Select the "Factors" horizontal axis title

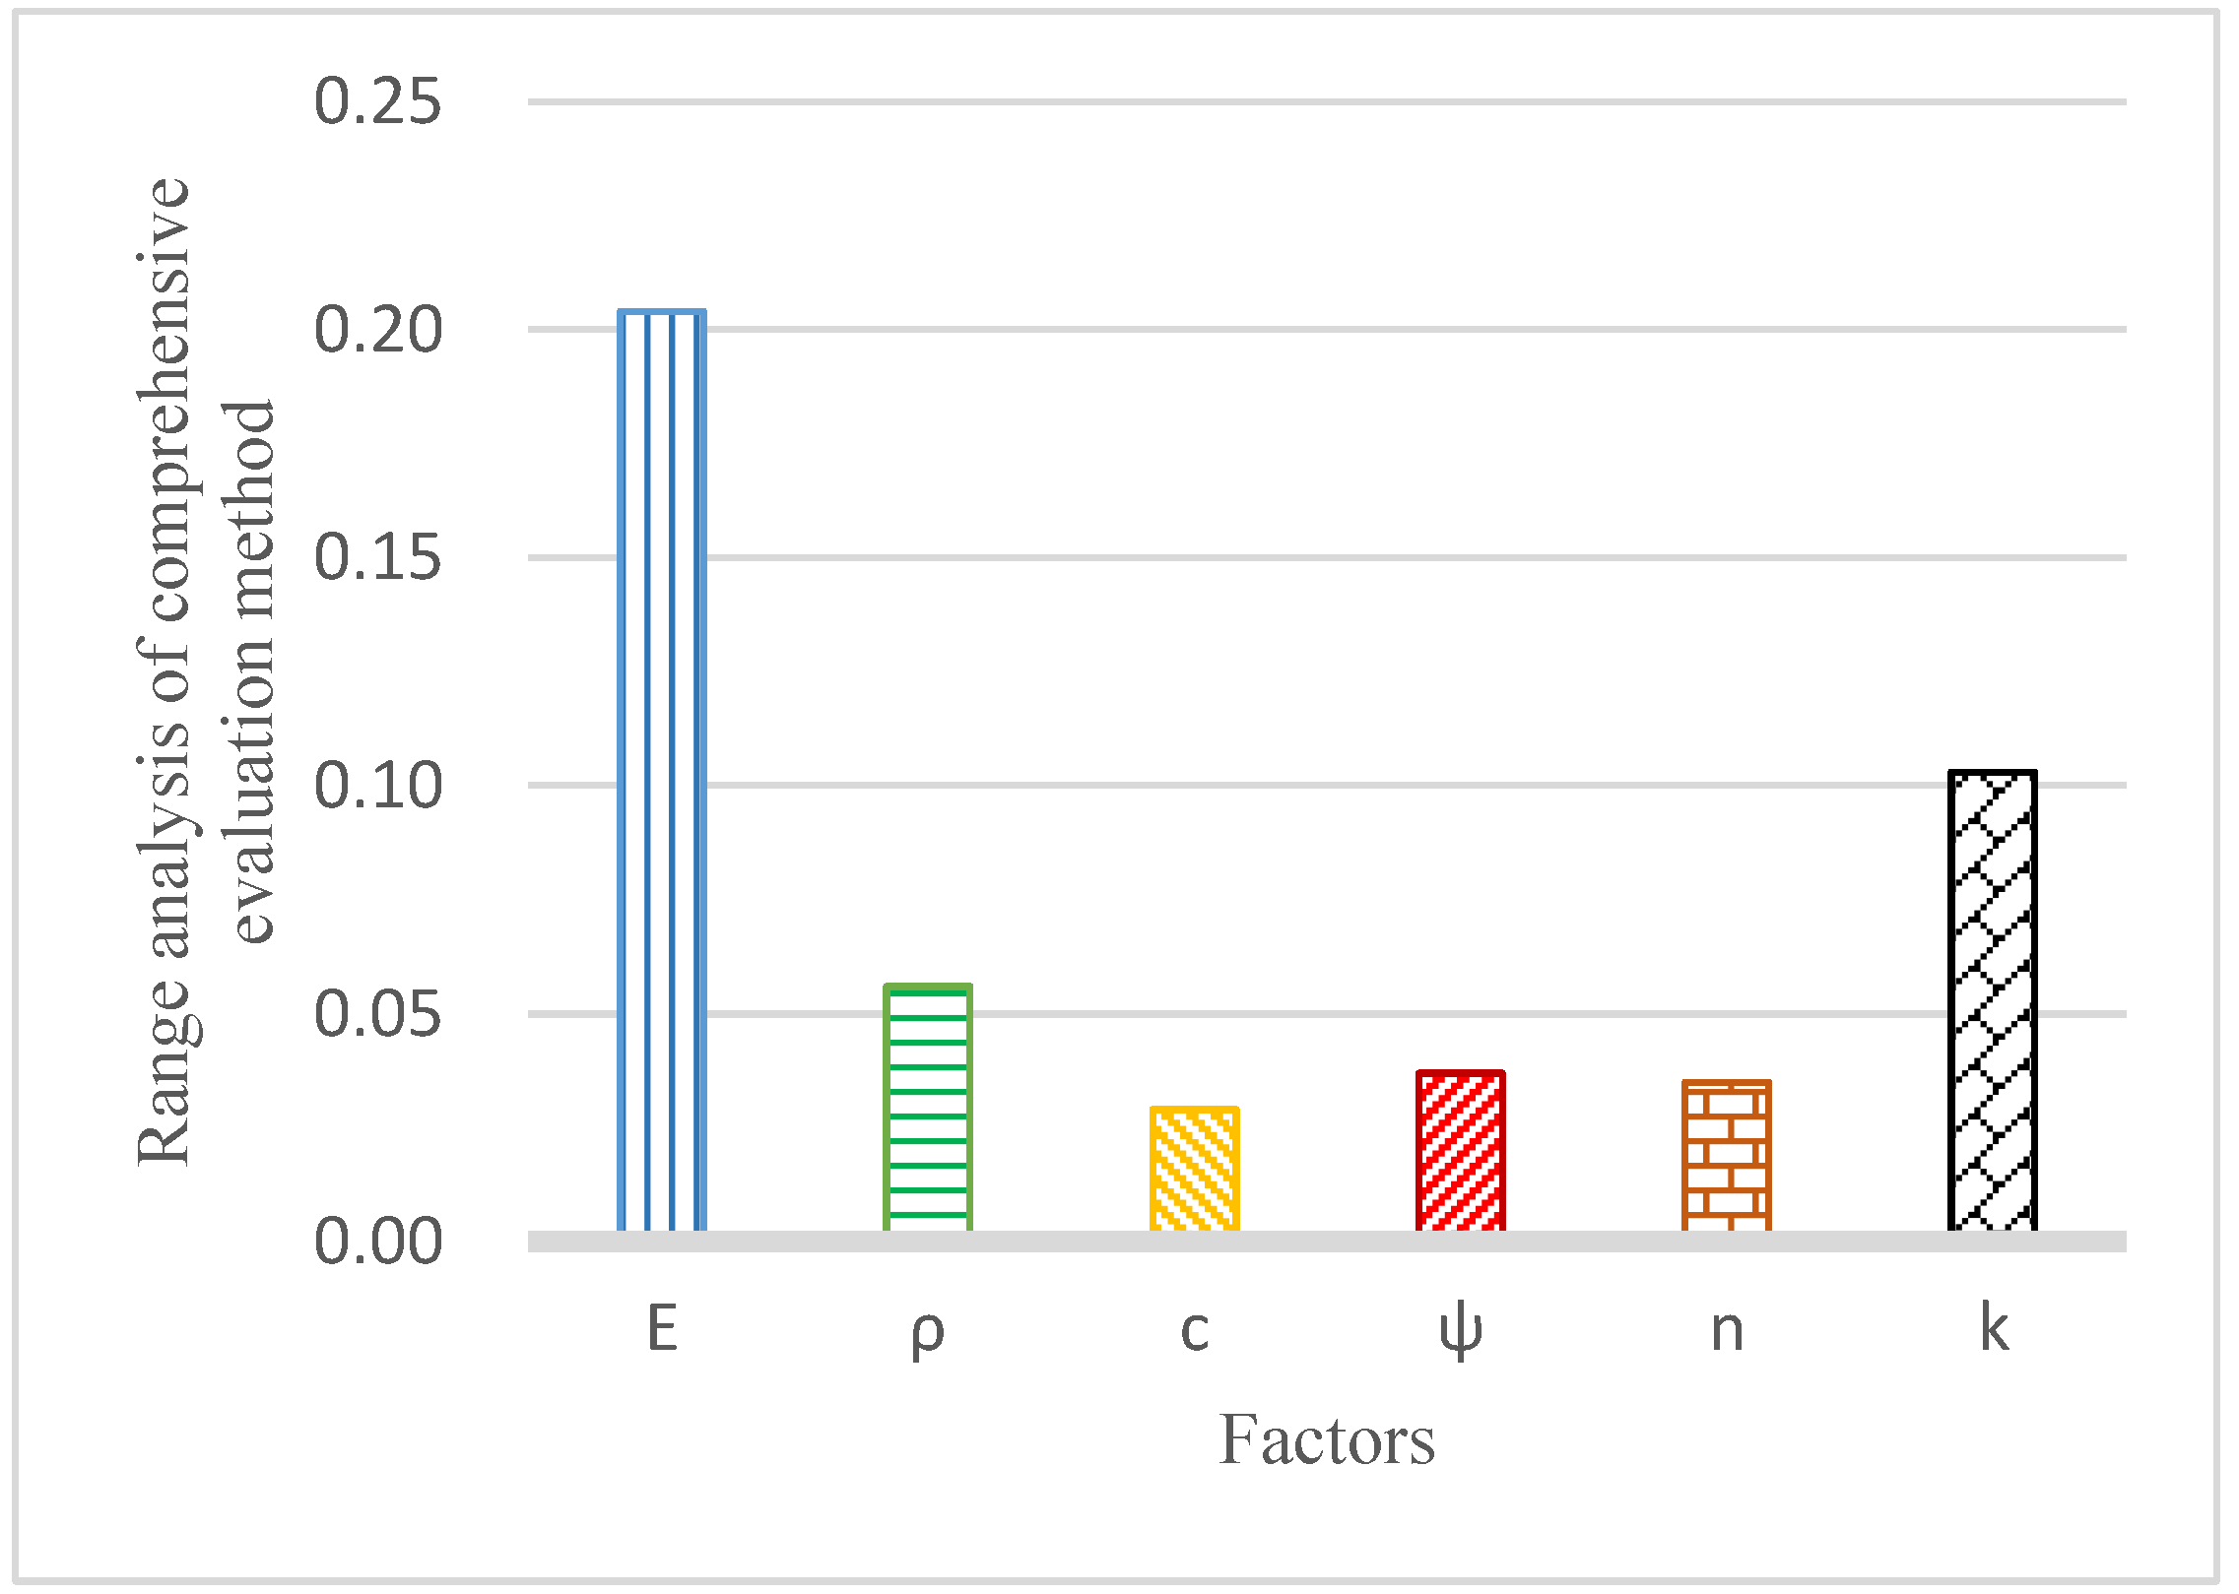point(1327,1441)
